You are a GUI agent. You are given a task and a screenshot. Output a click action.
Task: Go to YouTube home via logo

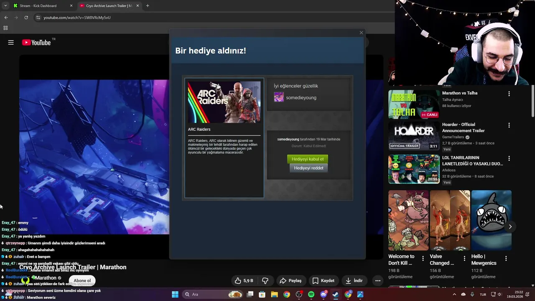pos(36,42)
